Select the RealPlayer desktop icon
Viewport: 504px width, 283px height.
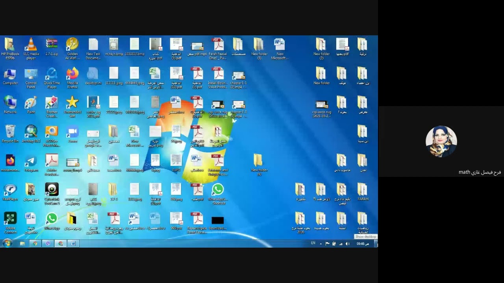tap(10, 193)
